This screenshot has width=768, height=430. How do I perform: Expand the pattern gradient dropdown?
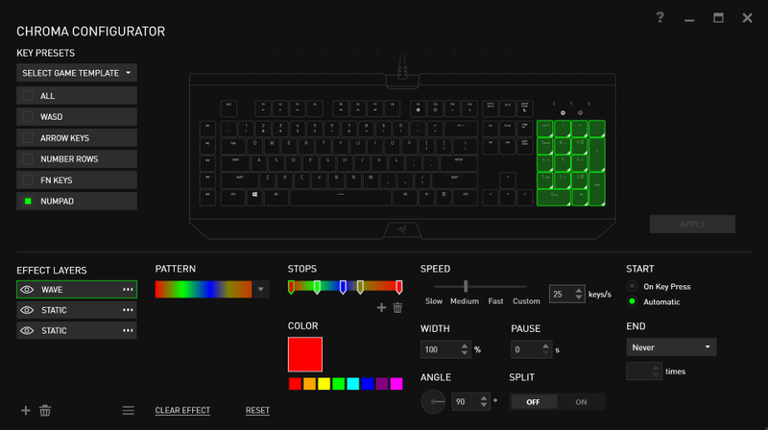[260, 290]
